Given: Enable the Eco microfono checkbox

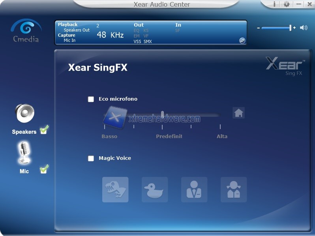Looking at the screenshot, I should [x=91, y=99].
